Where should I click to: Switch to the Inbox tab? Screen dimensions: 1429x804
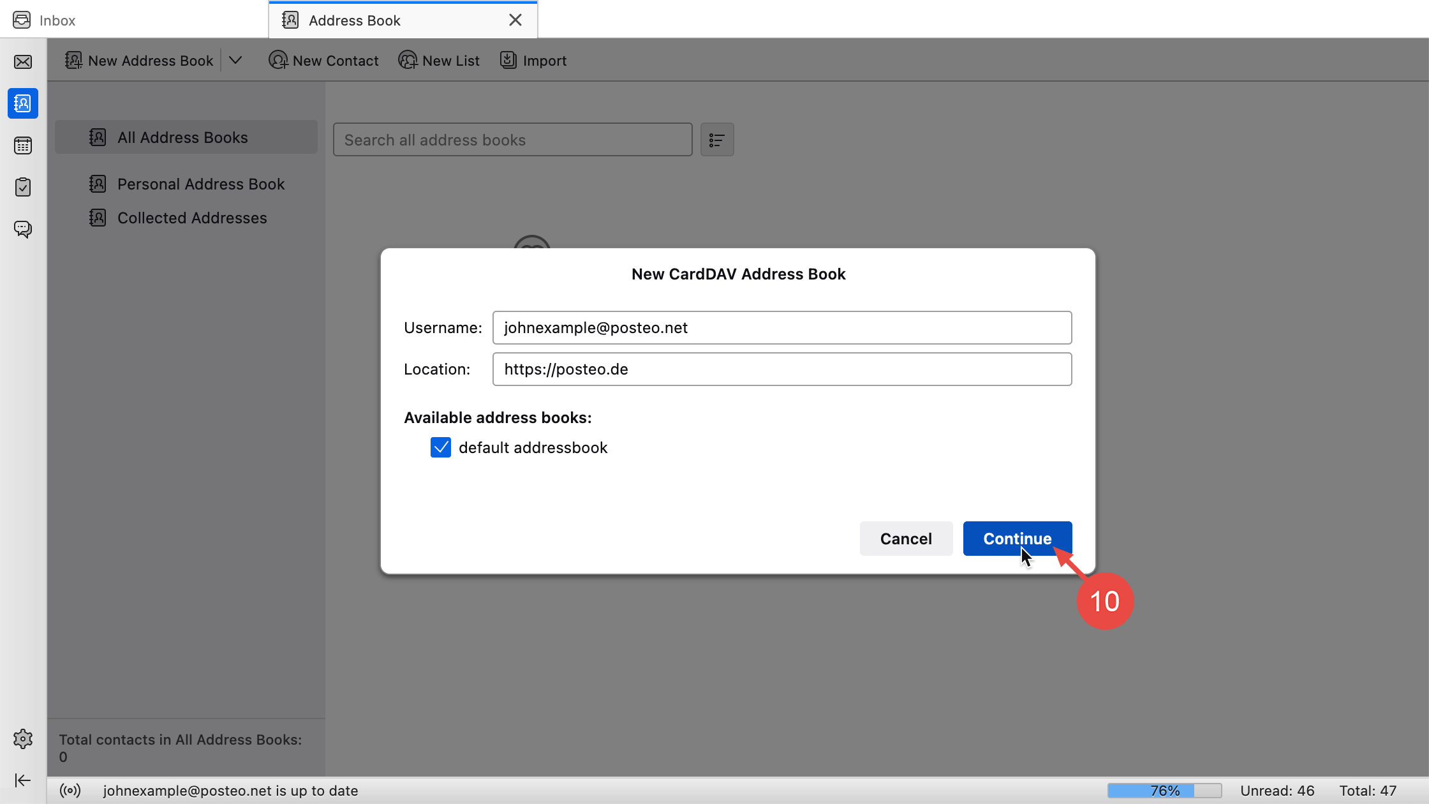(57, 20)
